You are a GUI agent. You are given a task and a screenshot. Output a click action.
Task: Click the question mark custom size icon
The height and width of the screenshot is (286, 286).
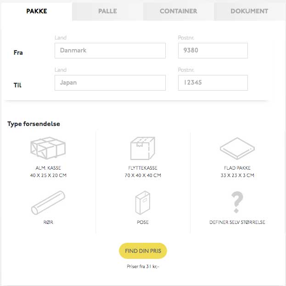click(x=237, y=202)
